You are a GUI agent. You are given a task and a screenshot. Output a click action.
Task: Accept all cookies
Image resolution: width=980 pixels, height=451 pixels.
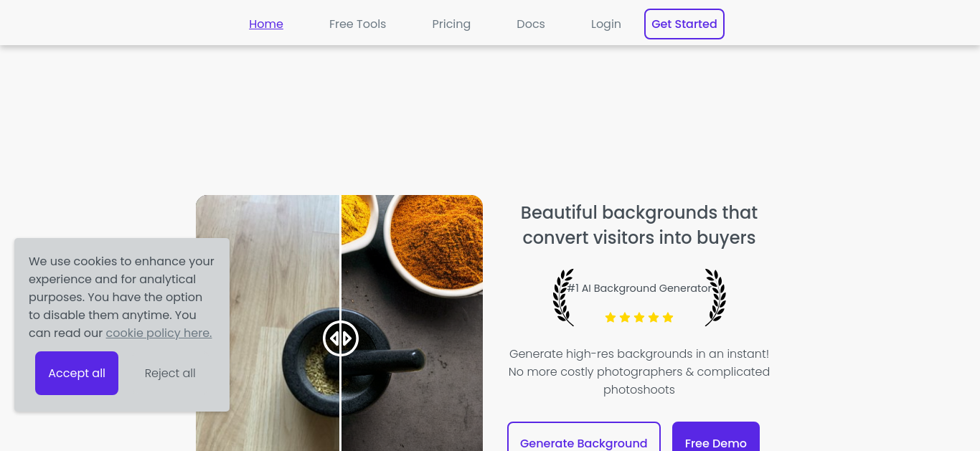click(x=77, y=373)
